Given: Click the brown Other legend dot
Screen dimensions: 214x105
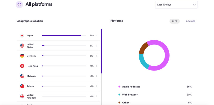Looking at the screenshot, I should coord(119,103).
